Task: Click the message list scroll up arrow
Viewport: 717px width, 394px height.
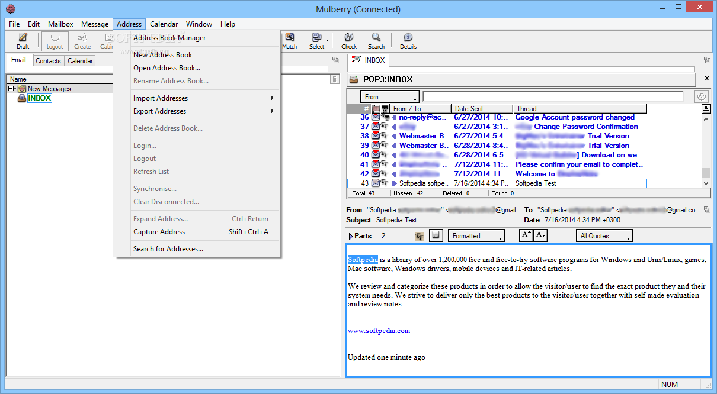Action: (x=706, y=119)
